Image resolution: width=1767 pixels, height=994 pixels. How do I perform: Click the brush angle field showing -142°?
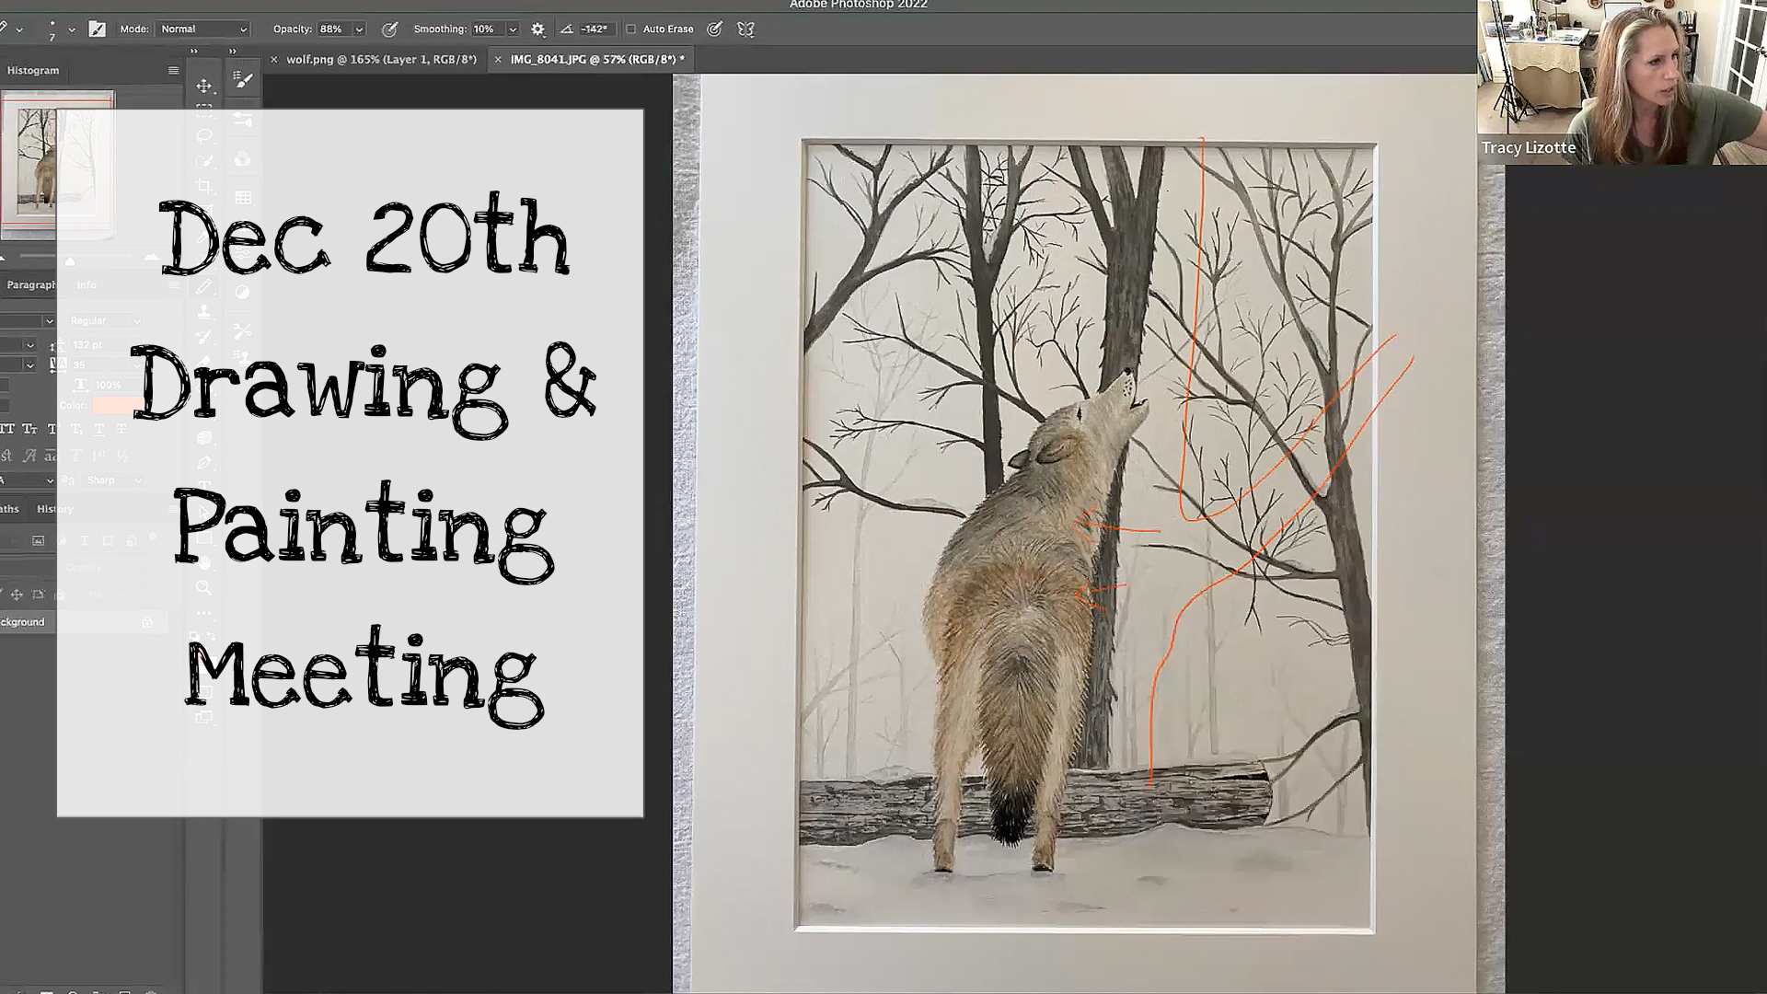[595, 29]
